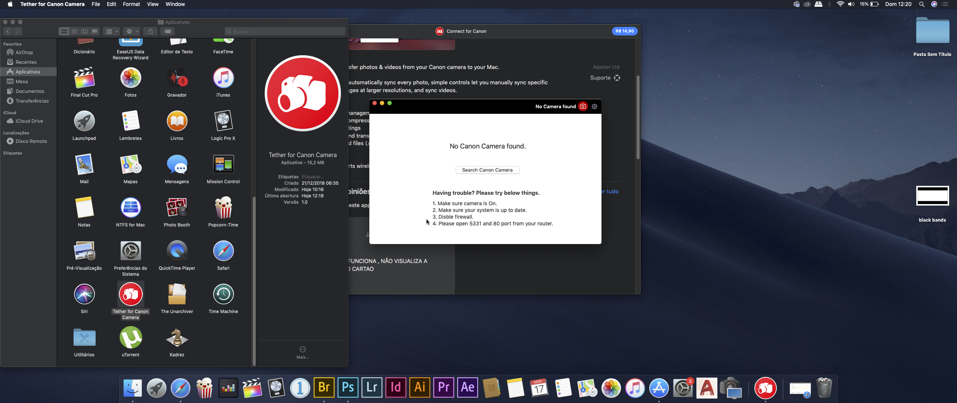Click Search Canon Camera button
This screenshot has height=403, width=957.
pos(487,170)
